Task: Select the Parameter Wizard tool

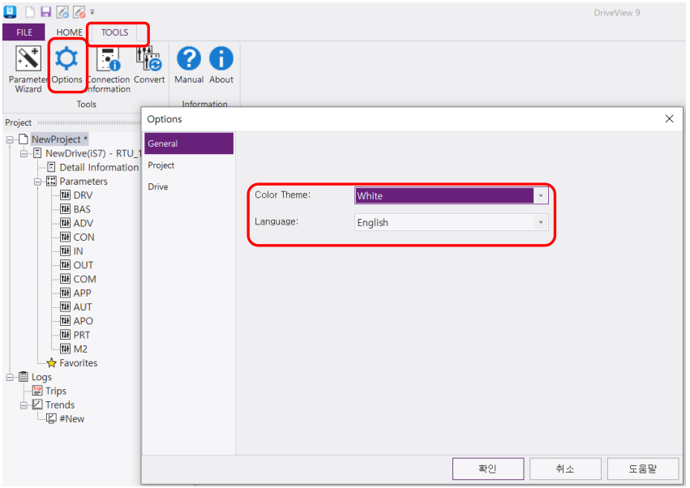Action: point(28,65)
